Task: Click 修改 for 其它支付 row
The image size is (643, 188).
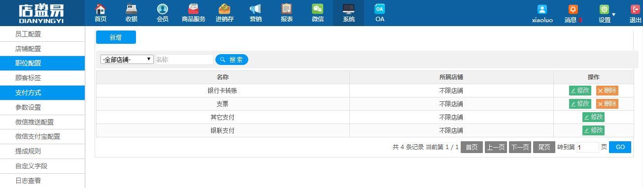Action: 593,117
